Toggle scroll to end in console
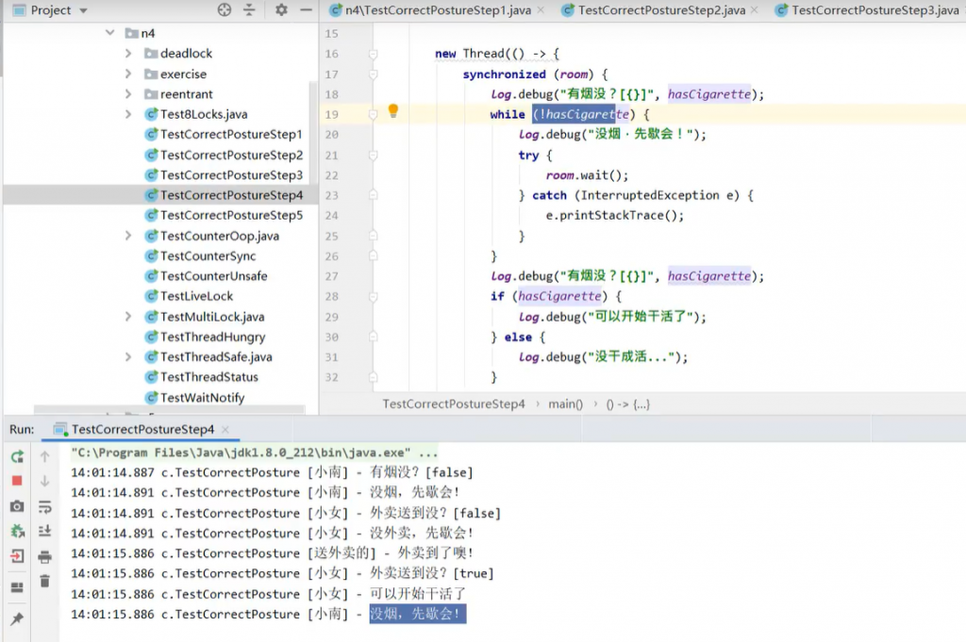966x642 pixels. (x=44, y=532)
